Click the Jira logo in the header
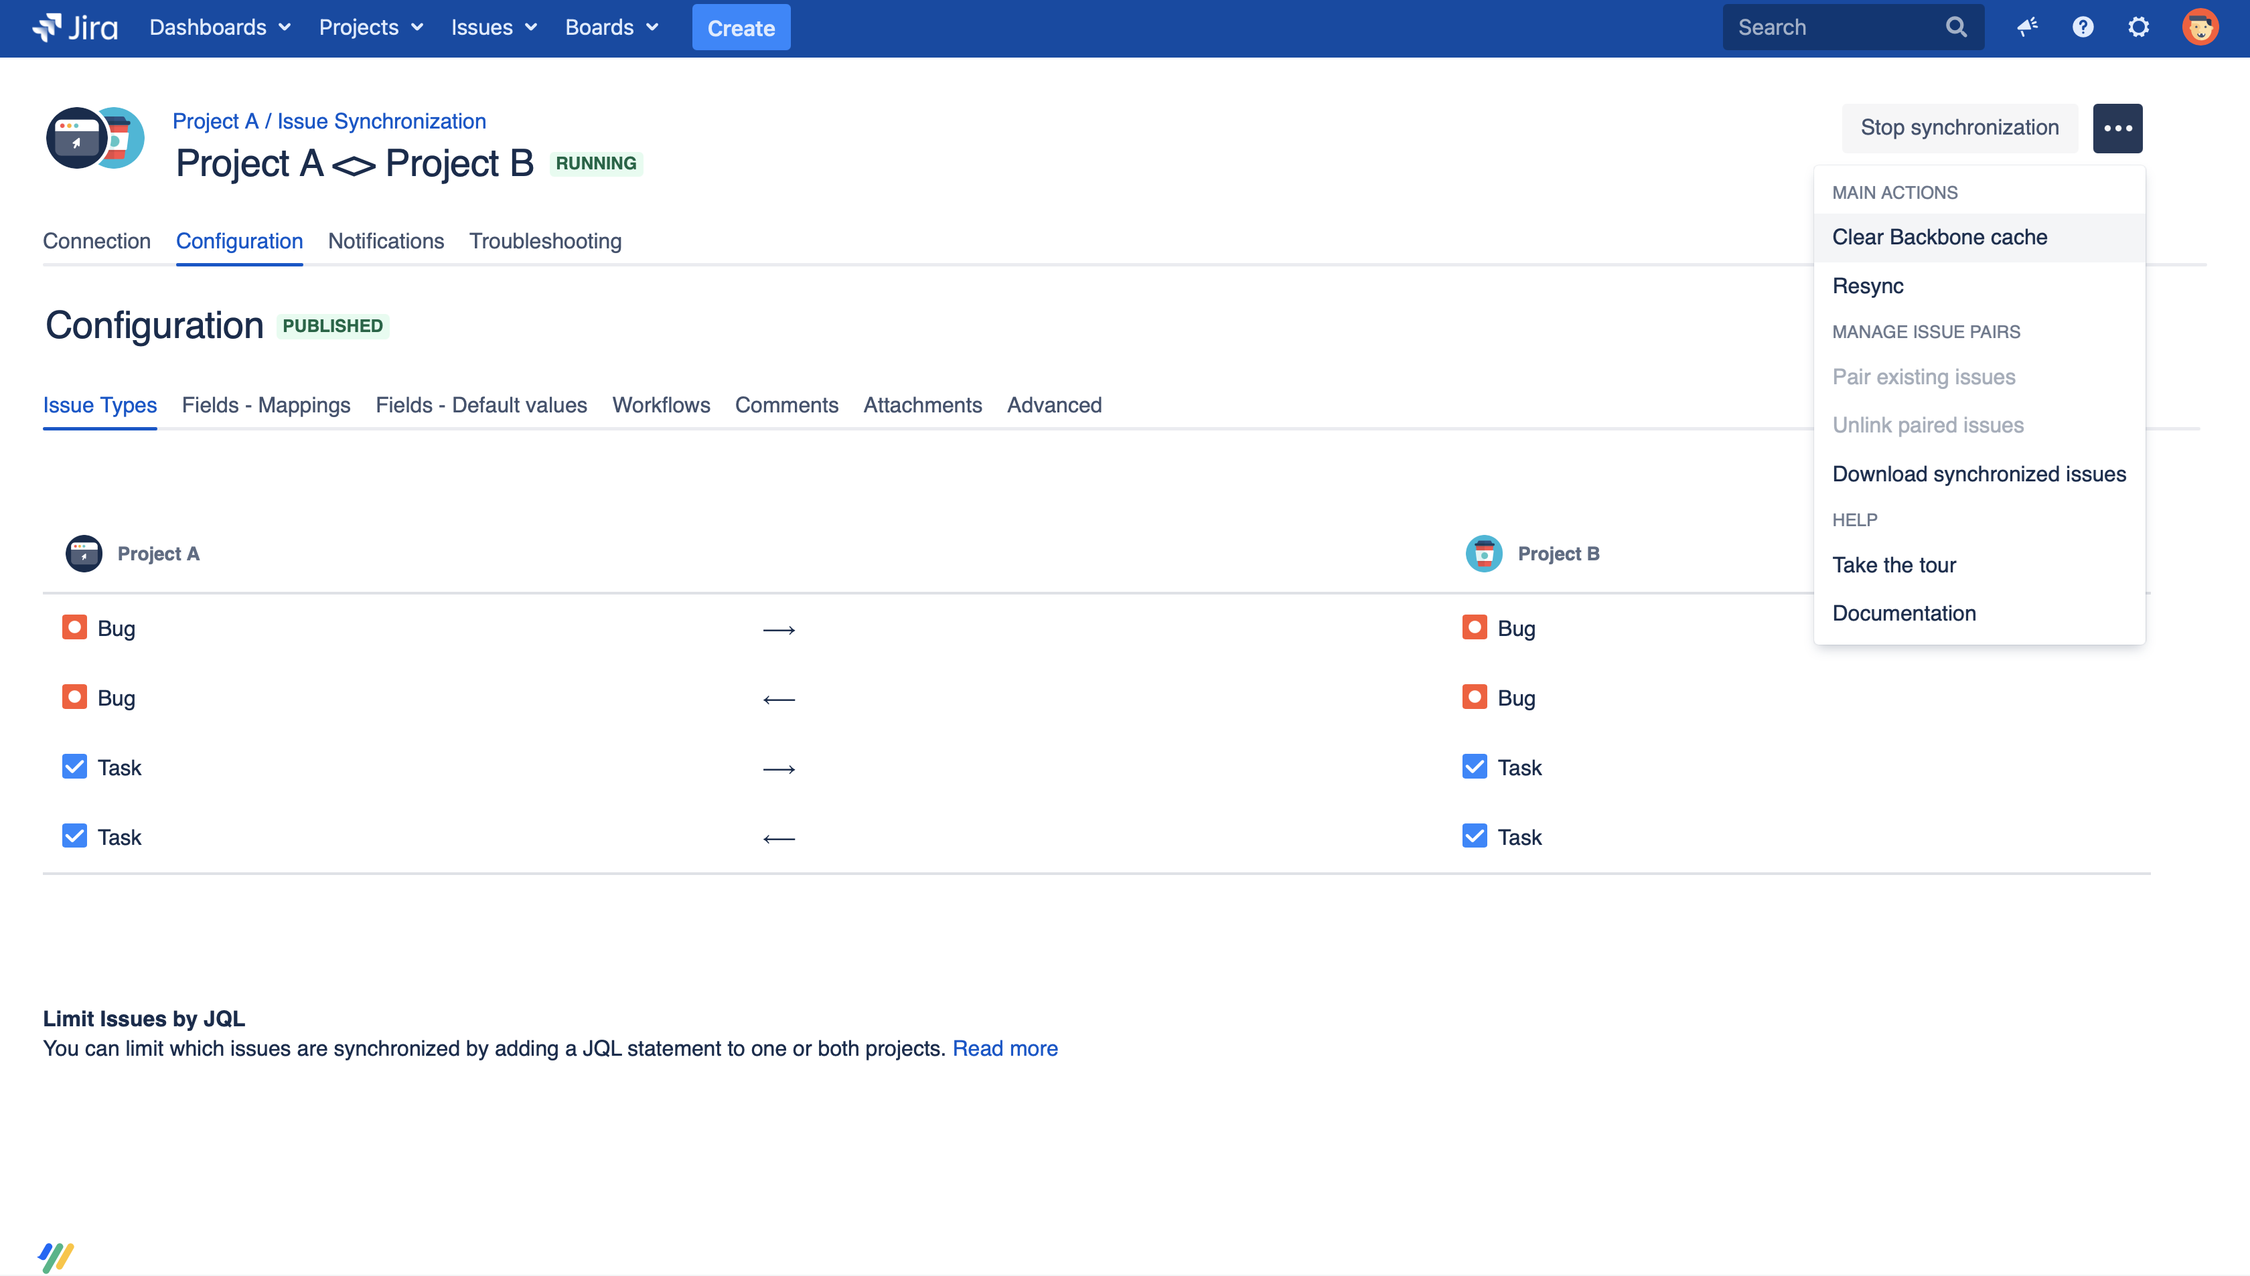Viewport: 2250px width, 1276px height. point(76,28)
